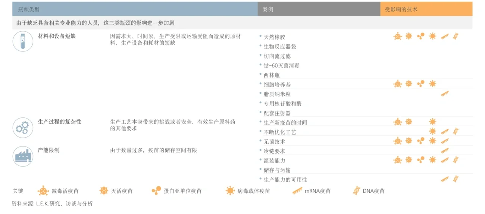Click the DNA icon in 生产能力的可用性 row
The image size is (485, 214).
456,179
